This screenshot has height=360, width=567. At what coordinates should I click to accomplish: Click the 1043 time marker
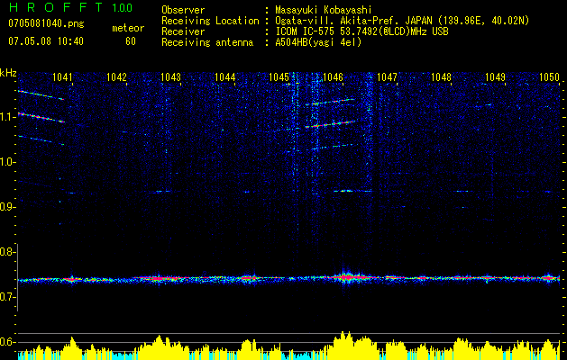tap(170, 77)
